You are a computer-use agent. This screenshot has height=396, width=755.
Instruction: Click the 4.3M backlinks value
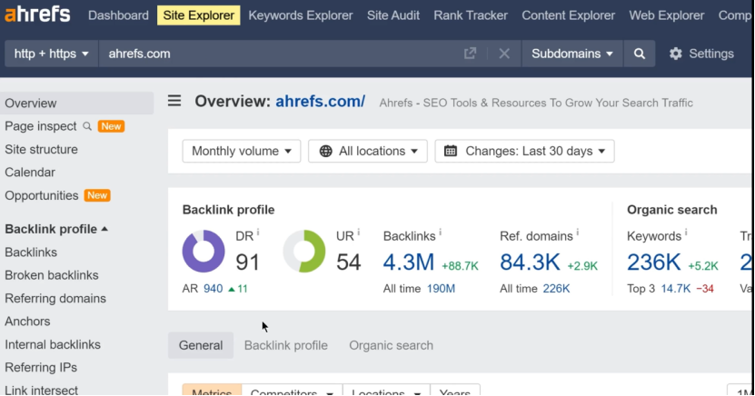pyautogui.click(x=408, y=262)
